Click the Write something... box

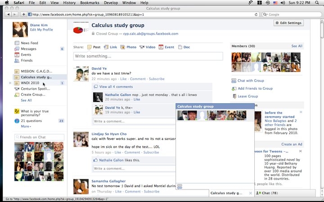(148, 56)
